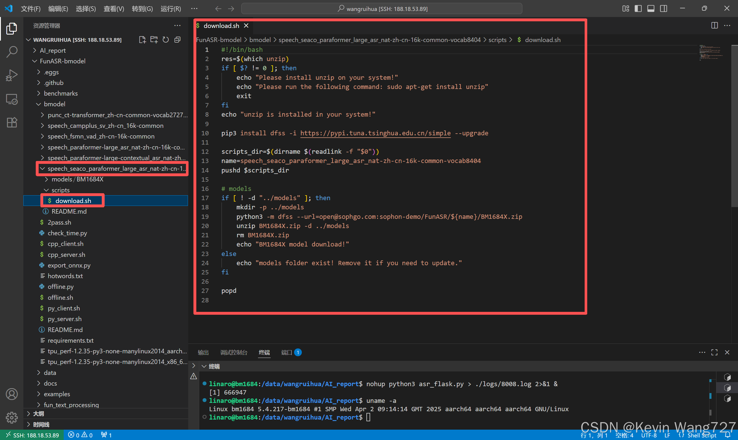Open the 选择(S) menu
Screen dimensions: 738x440
click(x=86, y=9)
